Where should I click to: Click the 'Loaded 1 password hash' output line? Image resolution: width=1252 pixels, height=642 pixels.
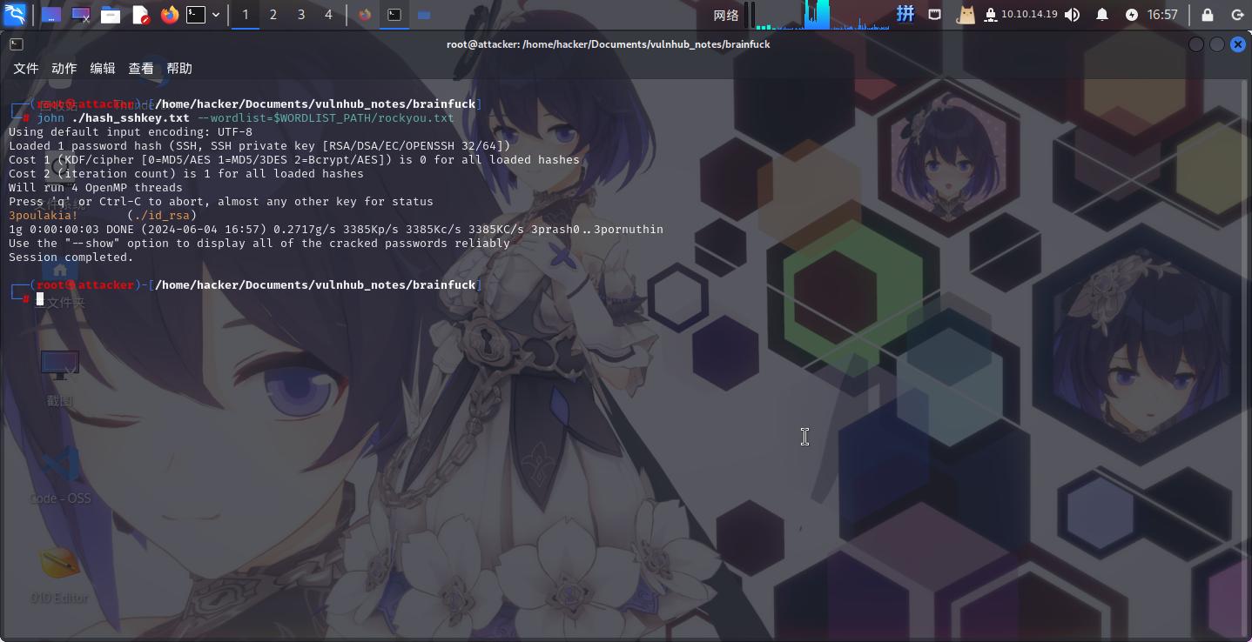point(259,146)
